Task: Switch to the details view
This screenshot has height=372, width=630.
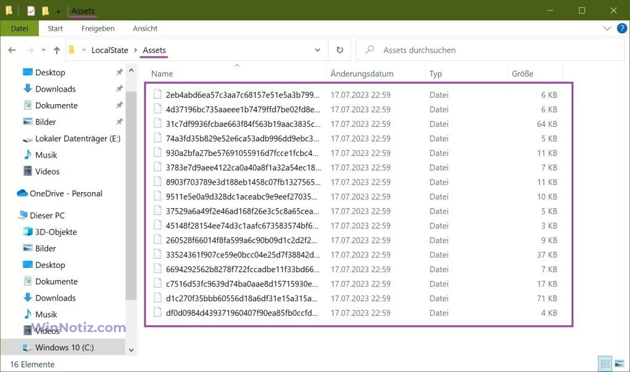Action: click(x=605, y=363)
